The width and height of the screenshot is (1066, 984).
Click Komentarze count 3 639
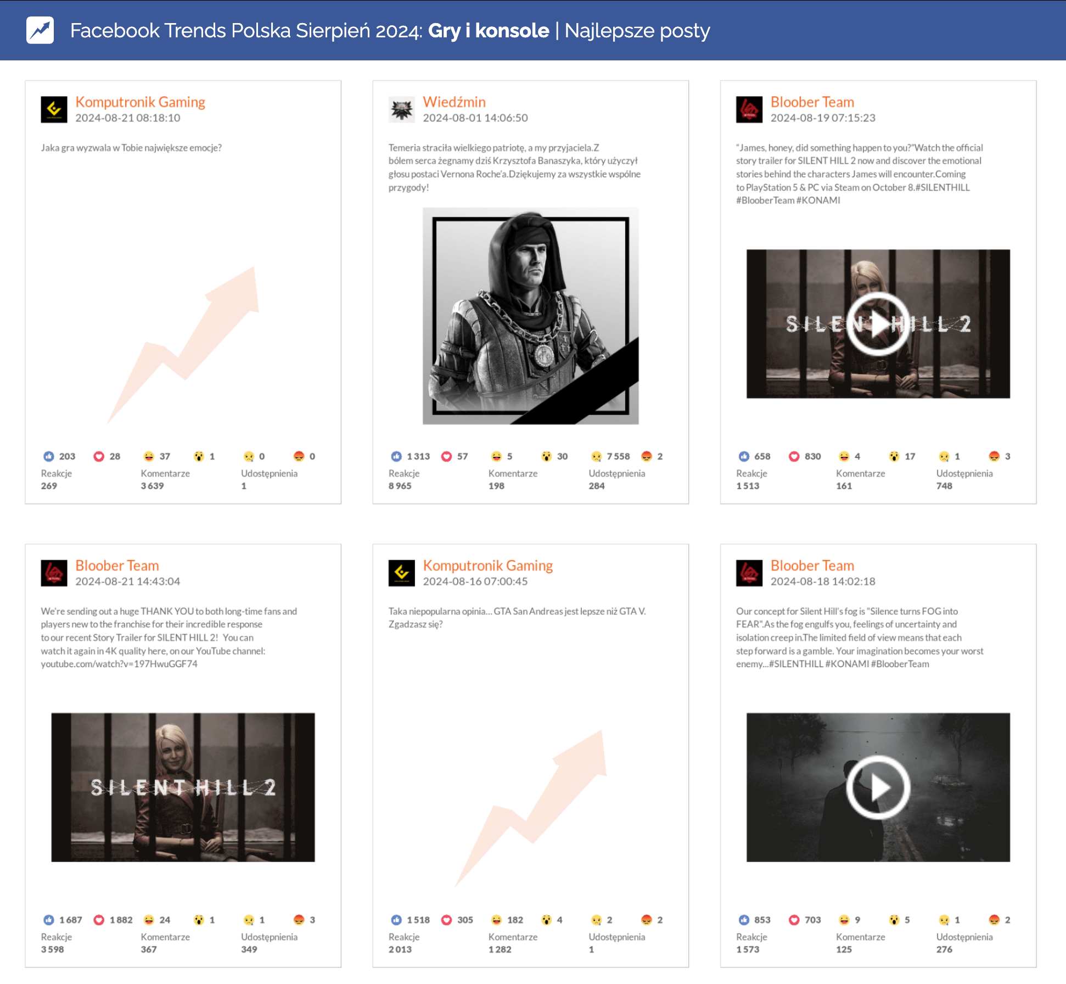[x=153, y=486]
